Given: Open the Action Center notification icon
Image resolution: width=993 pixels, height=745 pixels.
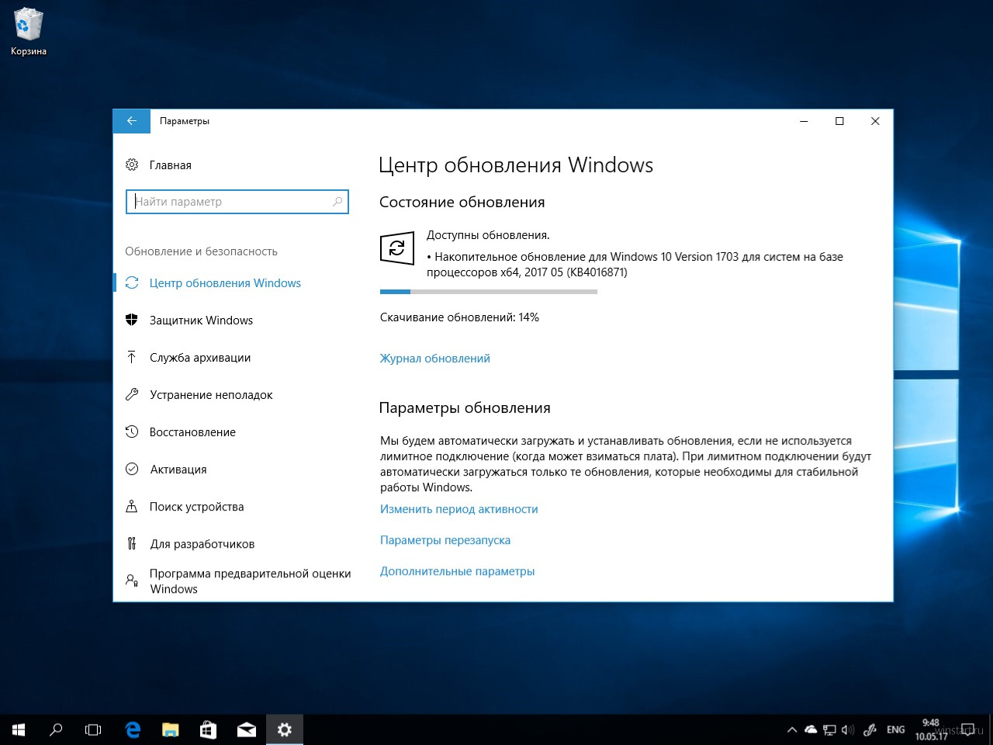Looking at the screenshot, I should pyautogui.click(x=967, y=729).
